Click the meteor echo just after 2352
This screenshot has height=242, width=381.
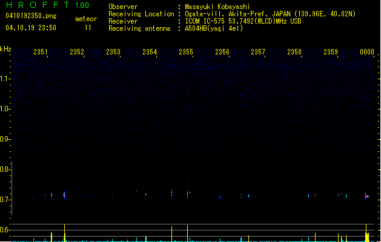point(64,195)
